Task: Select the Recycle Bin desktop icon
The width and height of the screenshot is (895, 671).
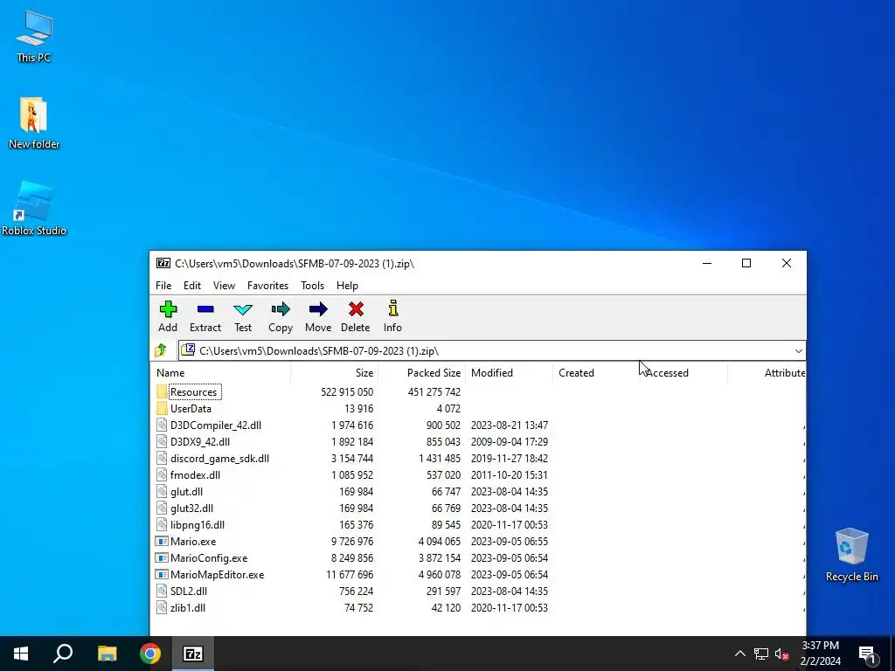Action: (x=851, y=555)
